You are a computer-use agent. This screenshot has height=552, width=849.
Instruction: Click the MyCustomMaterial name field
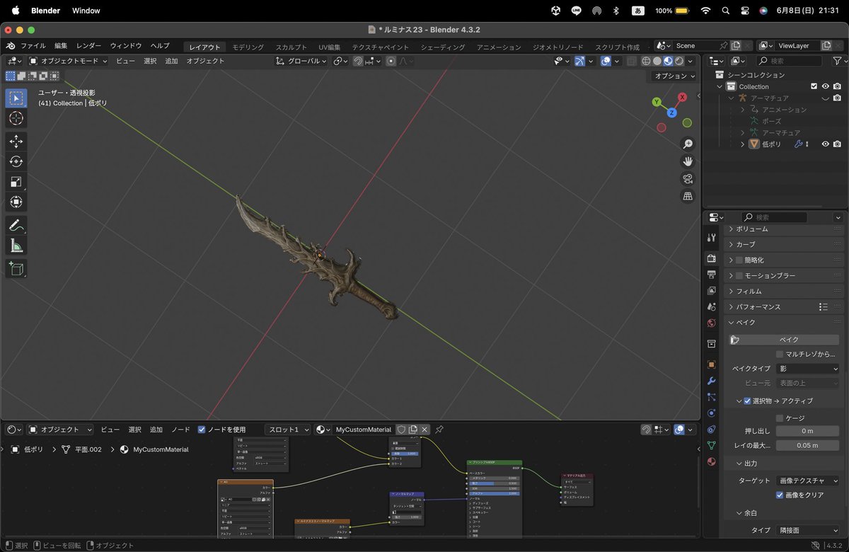363,430
